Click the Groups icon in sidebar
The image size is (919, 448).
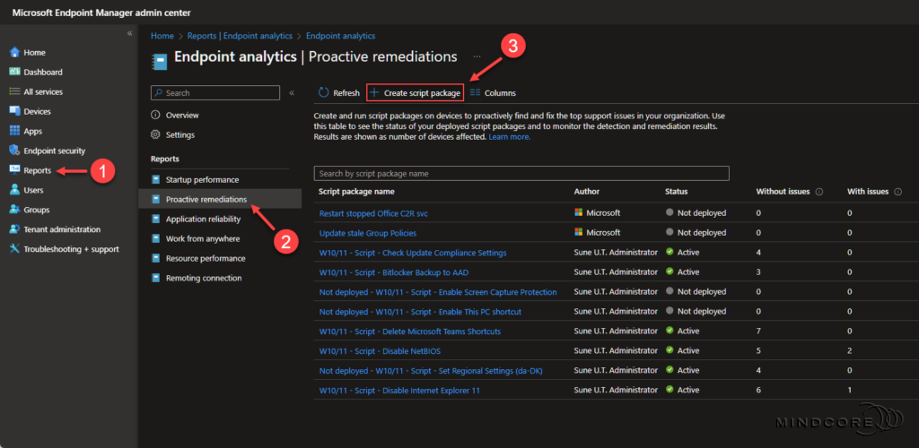tap(15, 210)
